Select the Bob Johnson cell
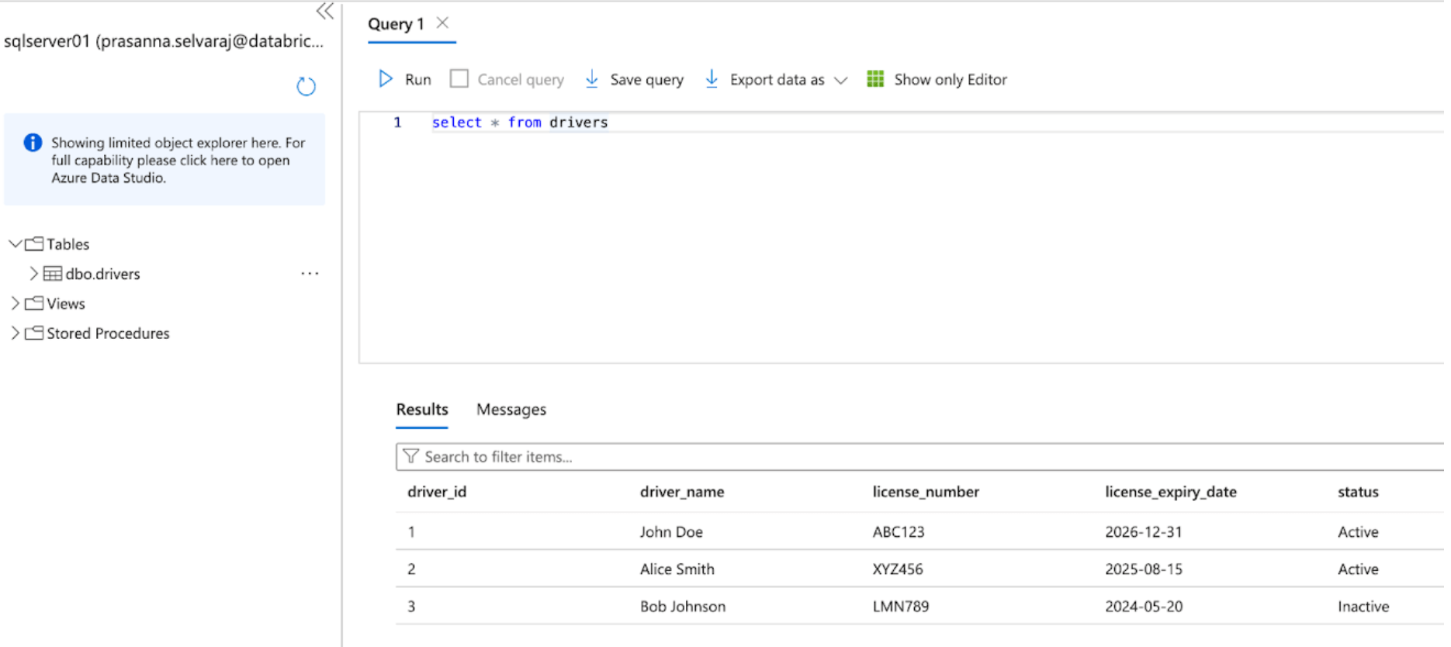 [x=683, y=607]
